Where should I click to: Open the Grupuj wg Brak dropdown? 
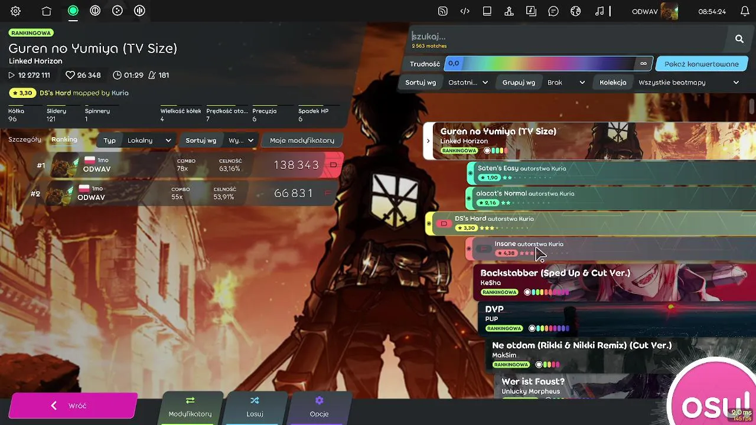tap(542, 83)
